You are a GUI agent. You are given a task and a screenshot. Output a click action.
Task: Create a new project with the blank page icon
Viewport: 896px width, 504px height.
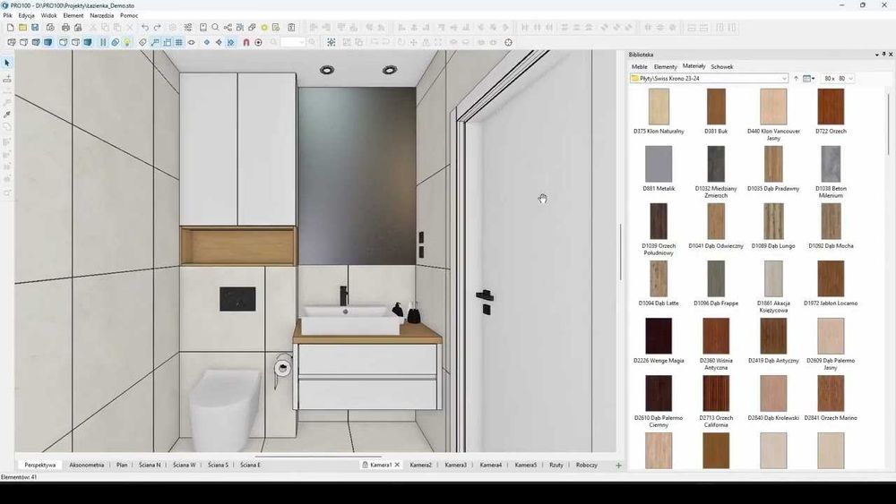coord(11,28)
